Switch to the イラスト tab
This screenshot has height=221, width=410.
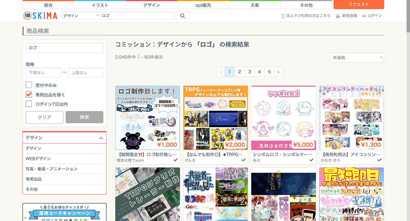click(x=100, y=5)
